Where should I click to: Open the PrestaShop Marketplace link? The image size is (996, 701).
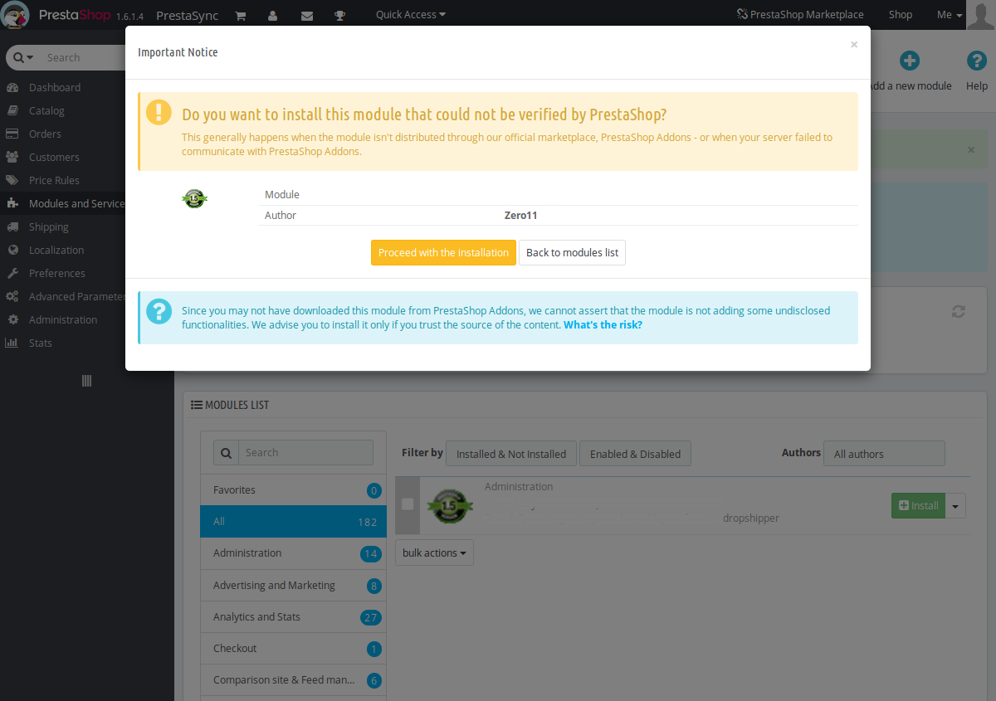[800, 15]
